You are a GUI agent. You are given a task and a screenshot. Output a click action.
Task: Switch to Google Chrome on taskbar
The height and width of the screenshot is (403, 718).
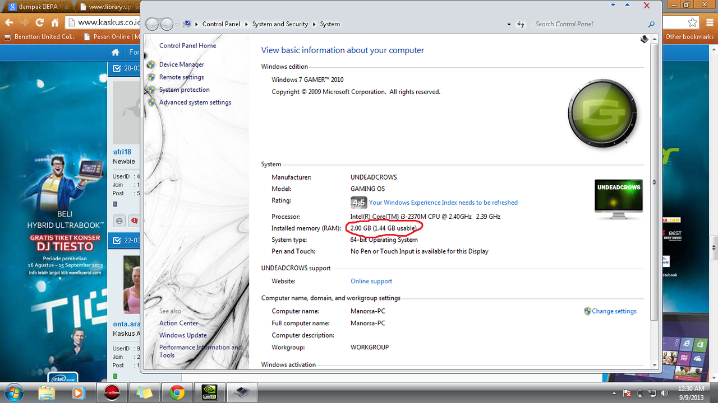[177, 393]
